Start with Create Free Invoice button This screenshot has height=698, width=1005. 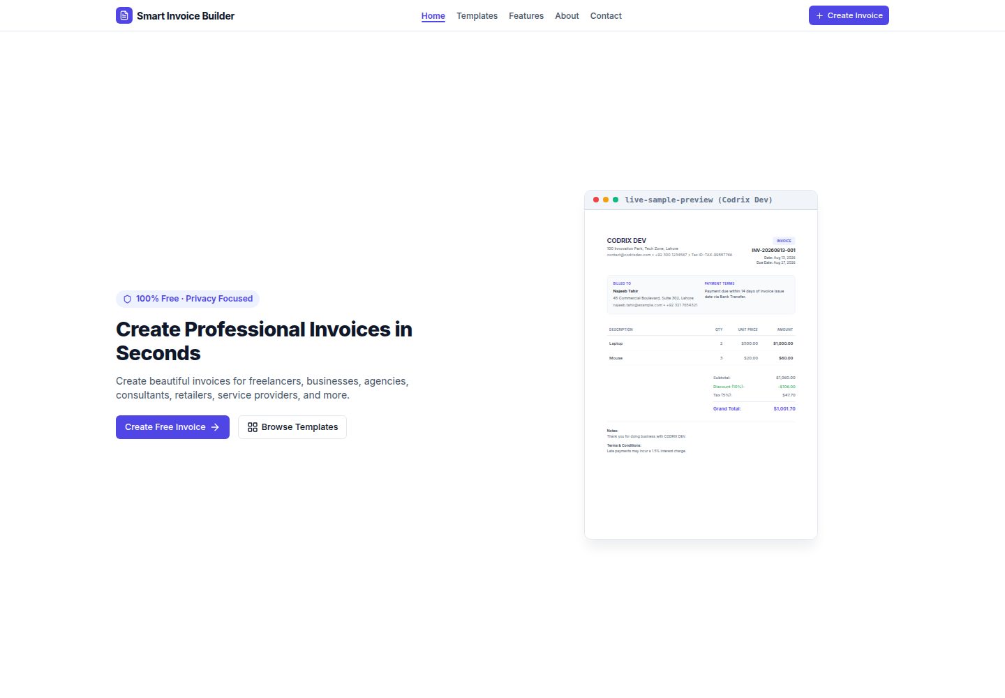coord(172,427)
